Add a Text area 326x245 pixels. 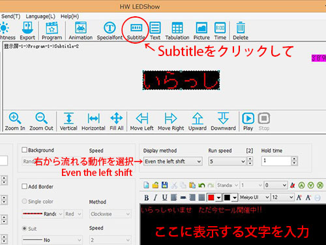155,31
